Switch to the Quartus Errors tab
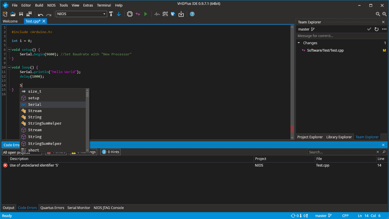The image size is (389, 219). click(52, 208)
